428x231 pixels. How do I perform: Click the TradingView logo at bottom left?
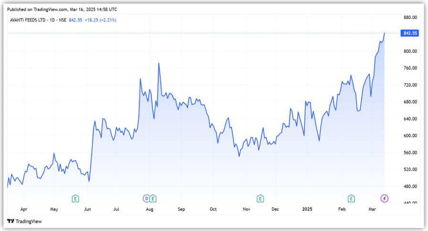pos(24,221)
